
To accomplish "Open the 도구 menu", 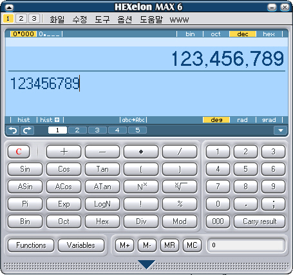I will [x=102, y=19].
